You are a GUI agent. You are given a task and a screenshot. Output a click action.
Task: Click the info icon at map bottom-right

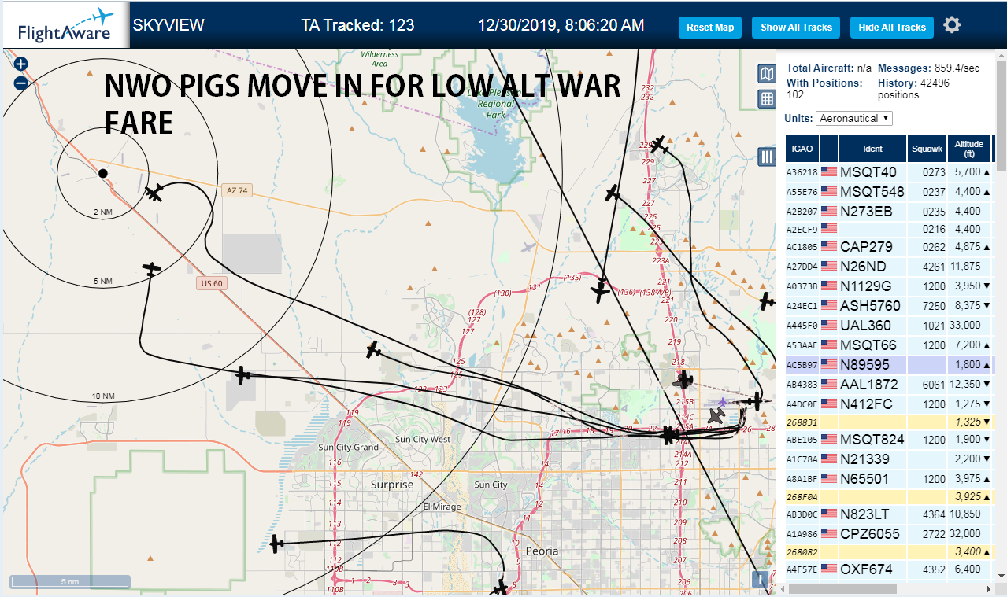click(760, 579)
